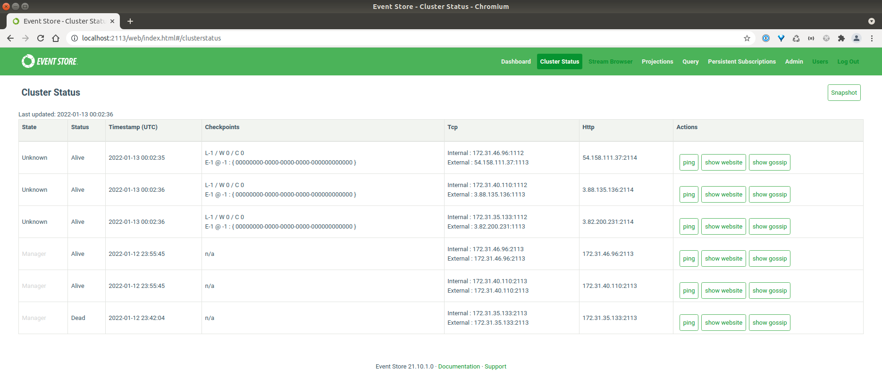Show gossip for node 3.82.200.231:2114
Screen dimensions: 882x377
(770, 227)
